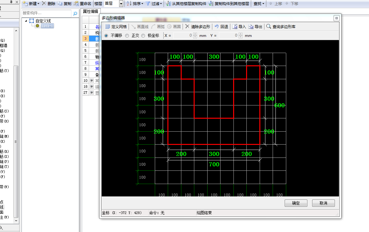Open the 过滤 dropdown arrow

pyautogui.click(x=161, y=4)
